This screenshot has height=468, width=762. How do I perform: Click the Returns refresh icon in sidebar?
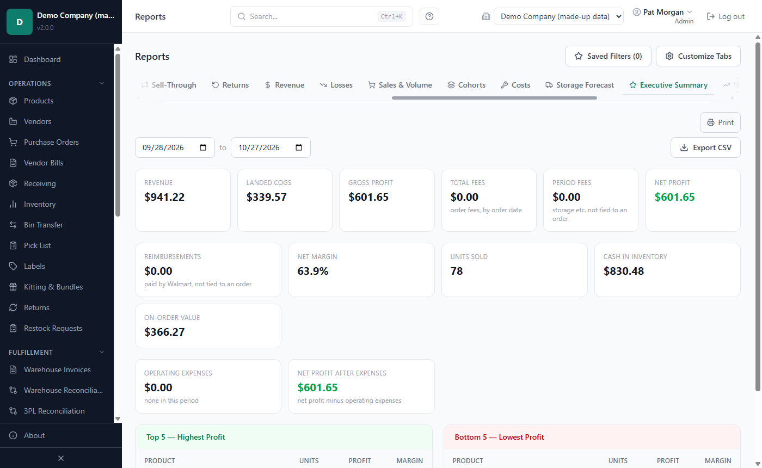tap(13, 307)
